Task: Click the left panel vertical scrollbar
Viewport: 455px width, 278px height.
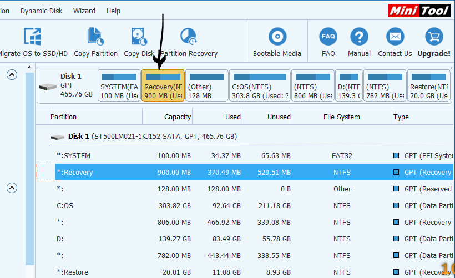Action: [x=29, y=168]
